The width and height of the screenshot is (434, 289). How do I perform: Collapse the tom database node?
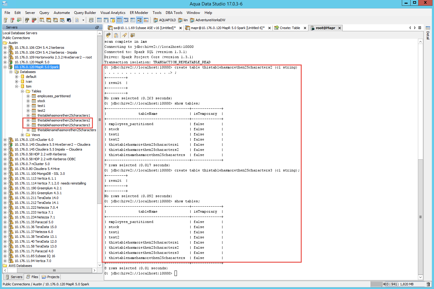(16, 86)
